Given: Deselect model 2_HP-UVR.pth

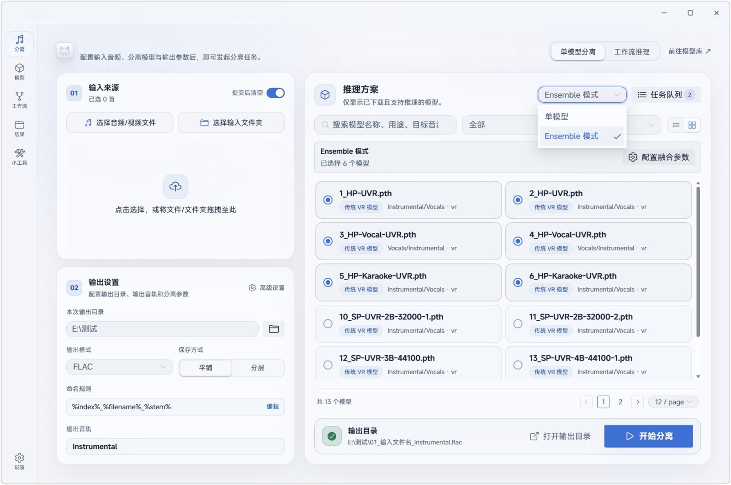Looking at the screenshot, I should point(518,200).
